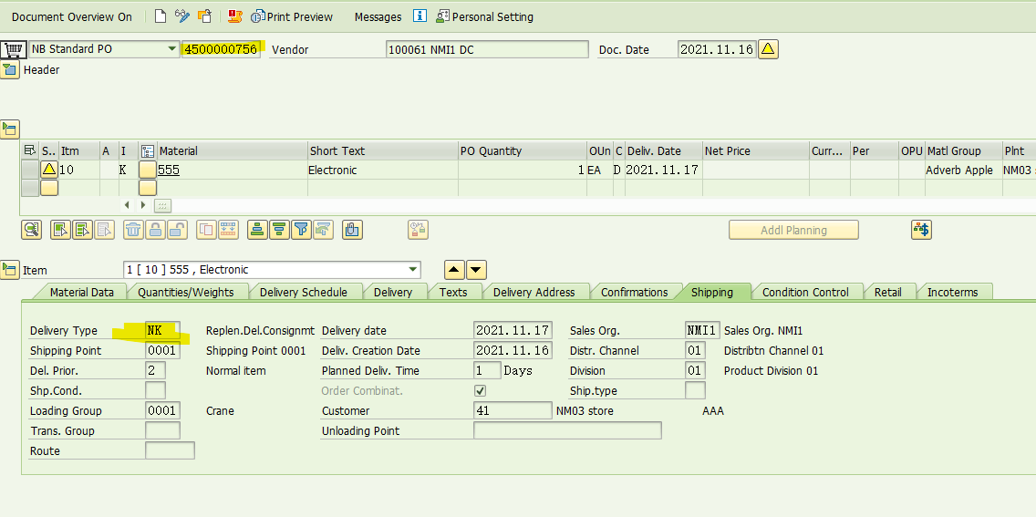Open Print Preview
The height and width of the screenshot is (517, 1036).
click(x=292, y=16)
